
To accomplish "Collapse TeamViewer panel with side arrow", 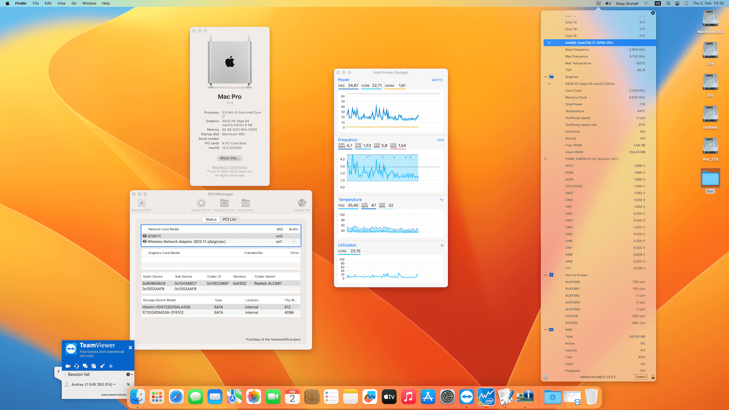I will click(58, 371).
